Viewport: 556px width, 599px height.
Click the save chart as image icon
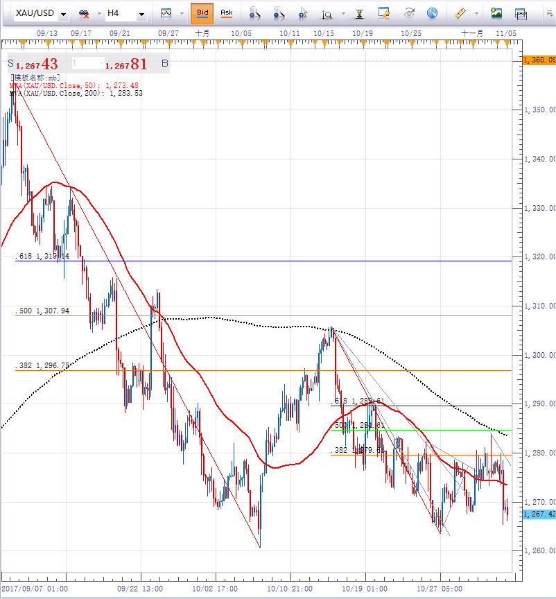(496, 13)
